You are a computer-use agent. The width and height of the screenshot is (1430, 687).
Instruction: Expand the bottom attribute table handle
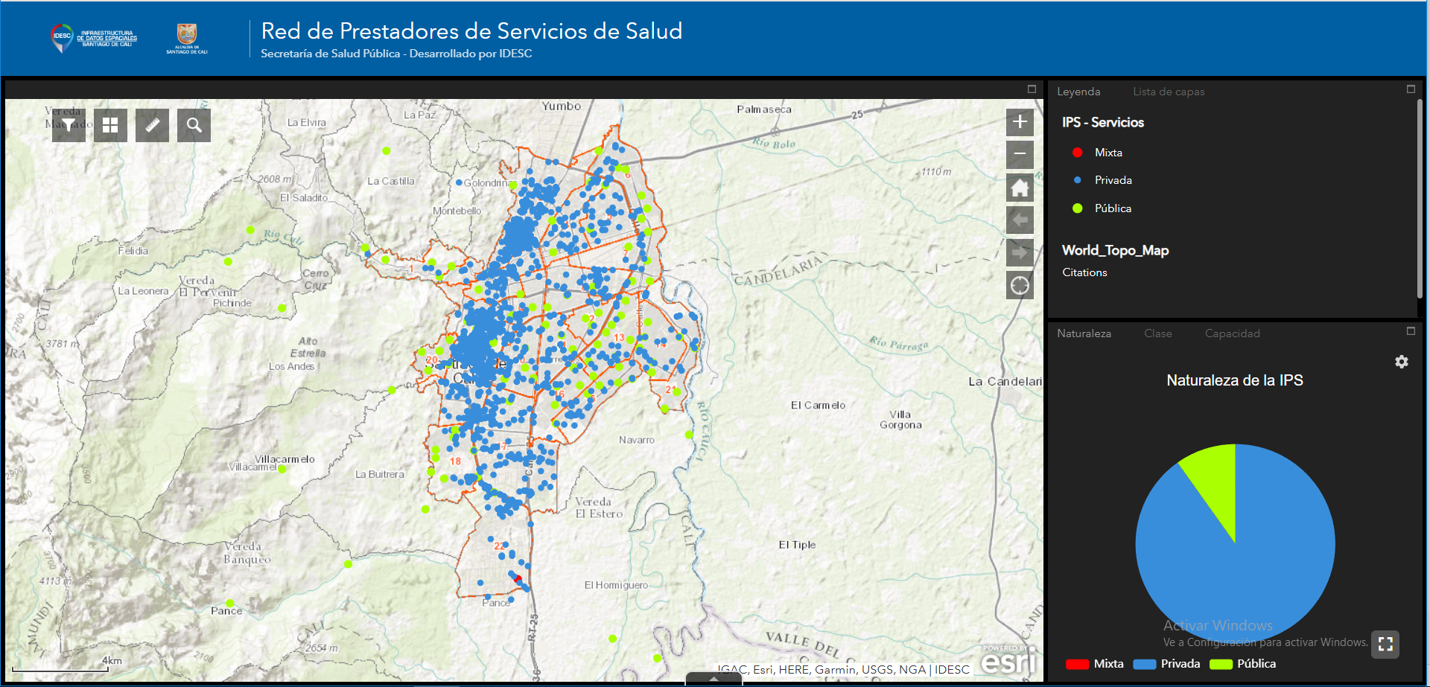tap(714, 679)
